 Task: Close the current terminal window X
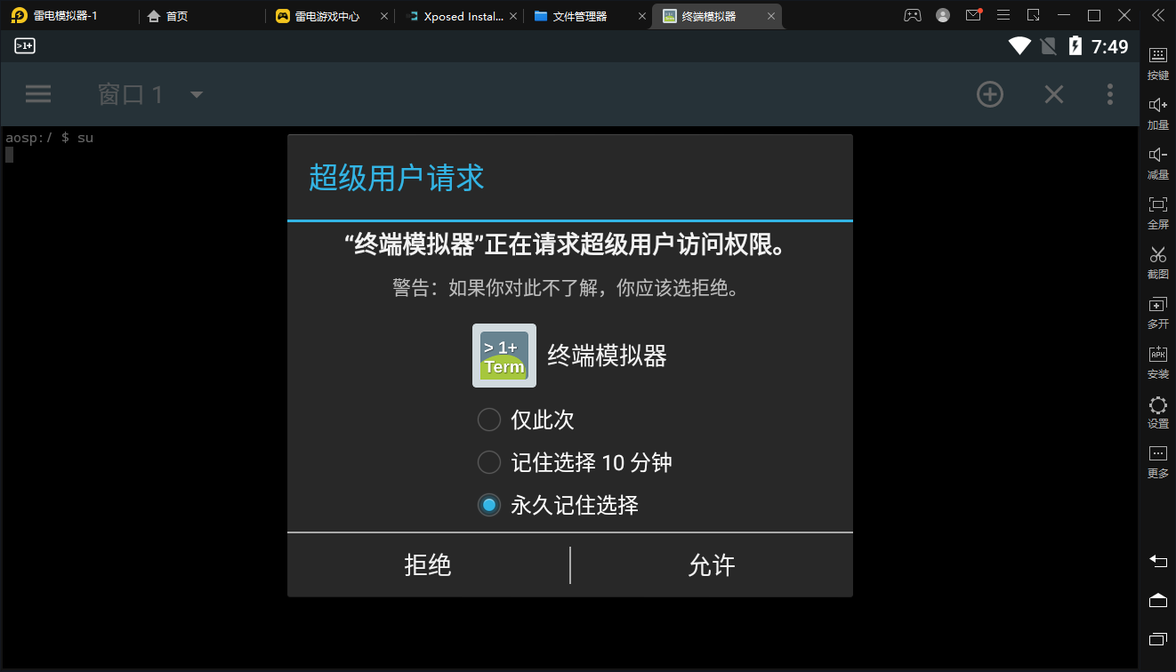tap(1054, 94)
